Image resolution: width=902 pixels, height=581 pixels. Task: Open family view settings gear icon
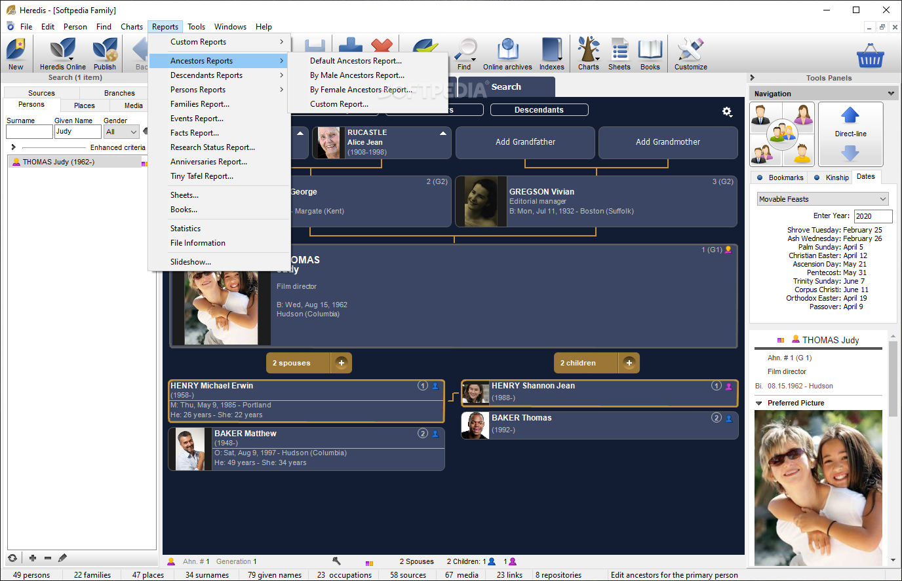point(727,112)
